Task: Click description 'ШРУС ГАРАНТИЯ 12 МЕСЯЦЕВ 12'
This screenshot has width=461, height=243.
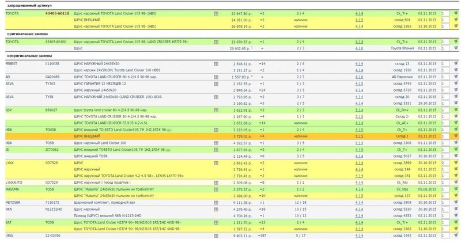Action: (x=100, y=83)
